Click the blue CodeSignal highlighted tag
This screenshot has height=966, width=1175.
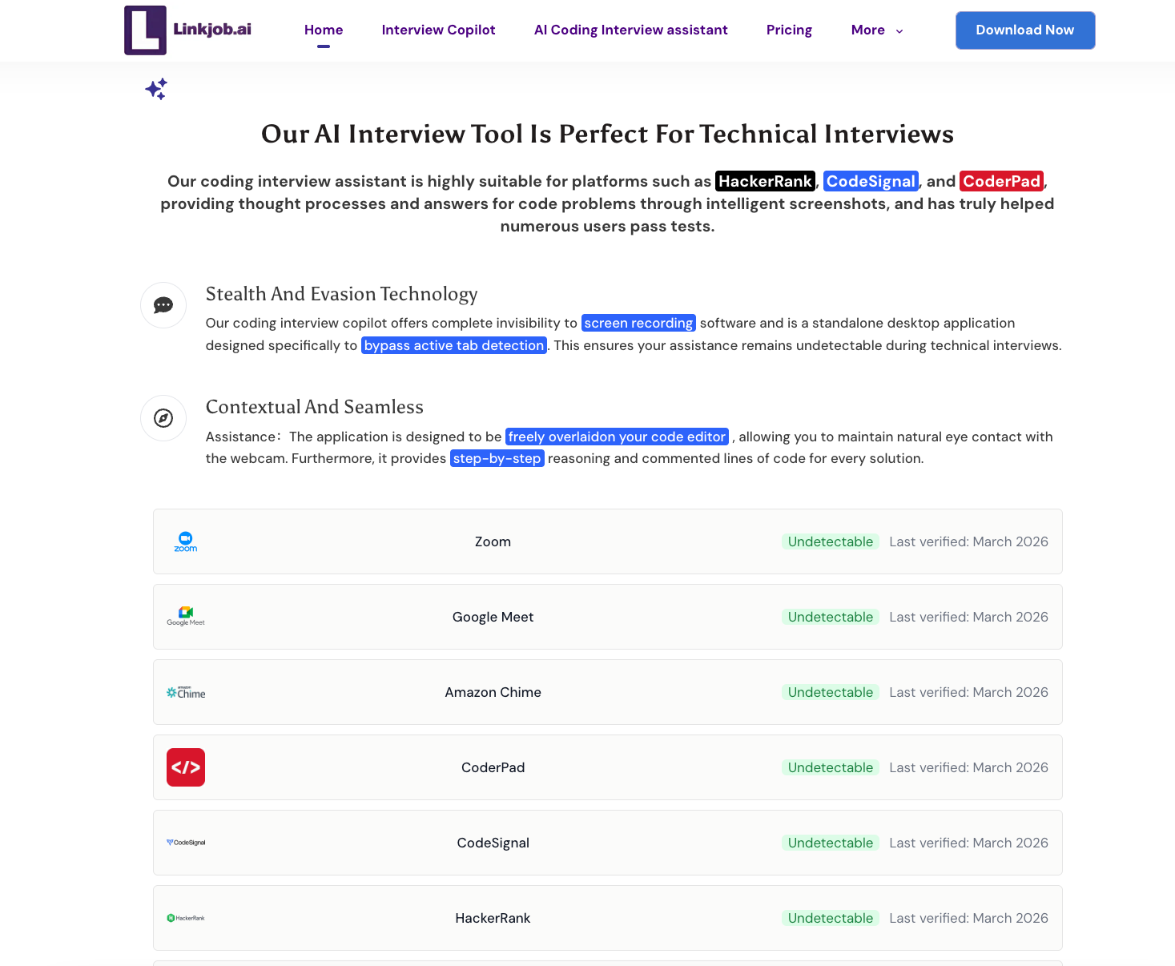(870, 182)
